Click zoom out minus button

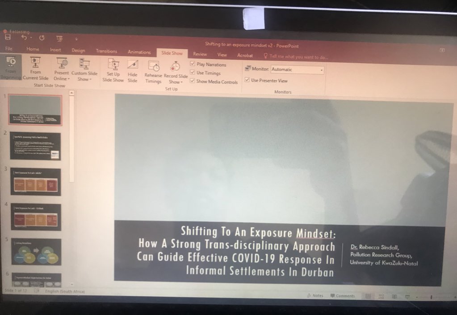417,297
